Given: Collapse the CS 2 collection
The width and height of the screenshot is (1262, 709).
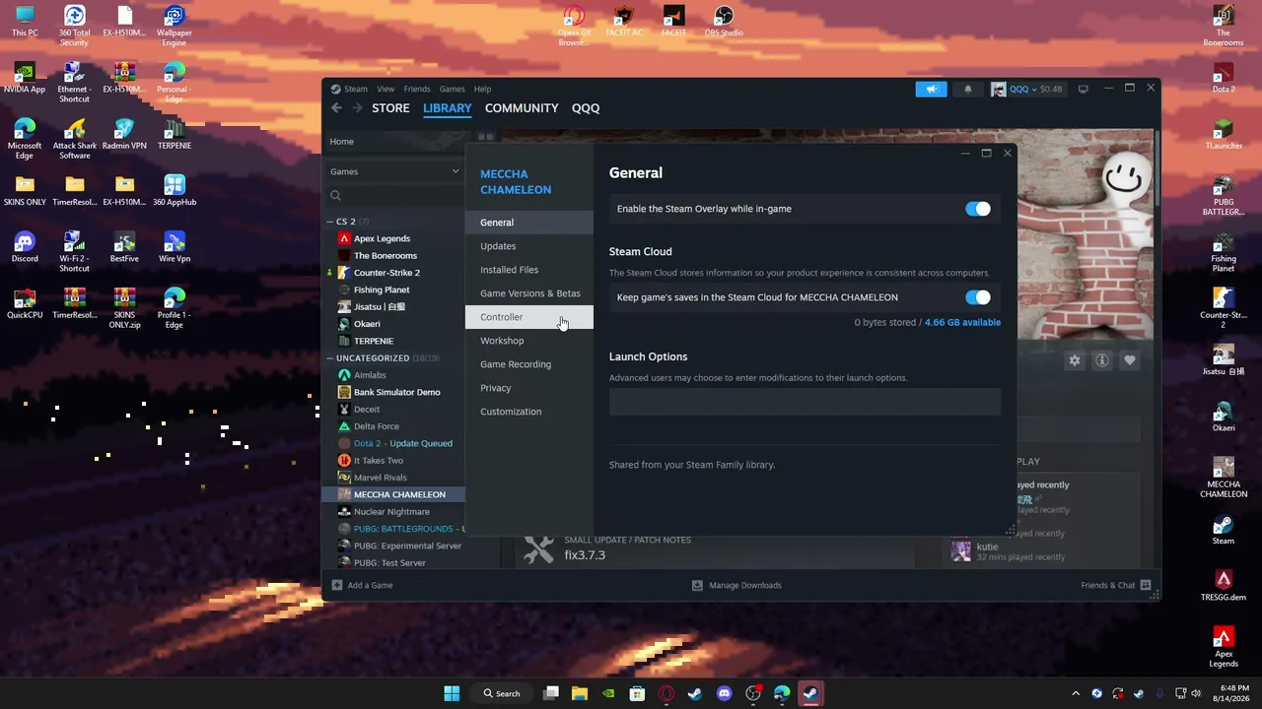Looking at the screenshot, I should point(330,222).
